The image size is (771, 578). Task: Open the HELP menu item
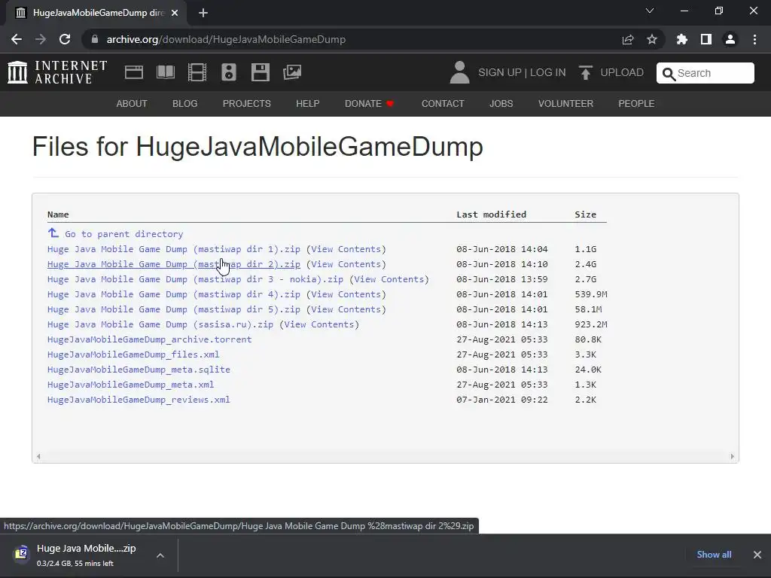pyautogui.click(x=308, y=104)
